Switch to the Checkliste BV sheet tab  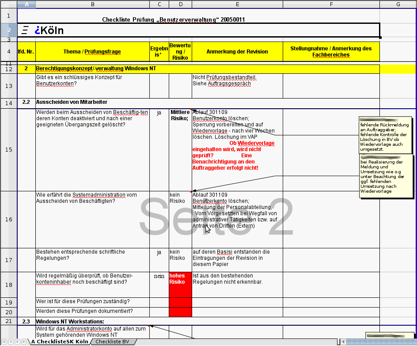coord(113,342)
